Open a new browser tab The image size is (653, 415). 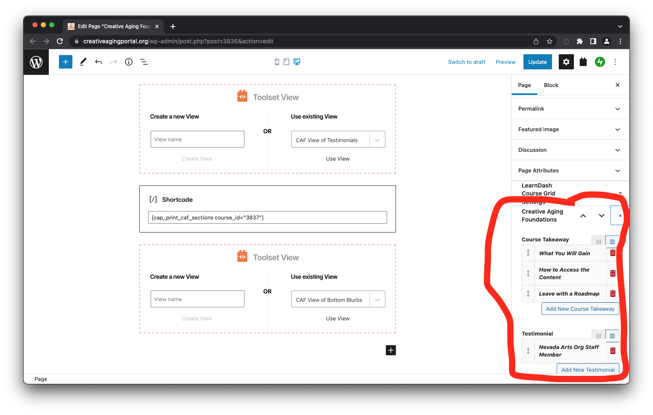click(173, 26)
